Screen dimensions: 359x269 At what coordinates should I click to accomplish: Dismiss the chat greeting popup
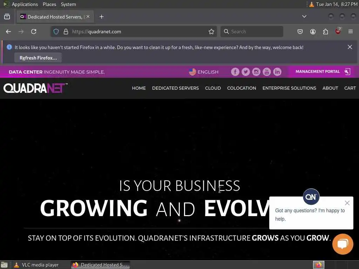pos(347,203)
